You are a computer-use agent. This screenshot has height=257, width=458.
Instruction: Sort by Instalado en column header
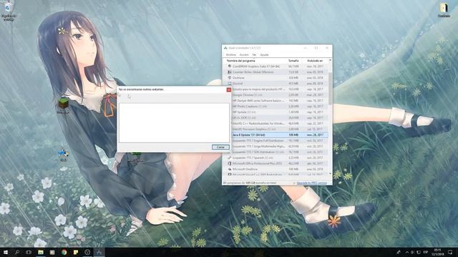click(x=315, y=61)
